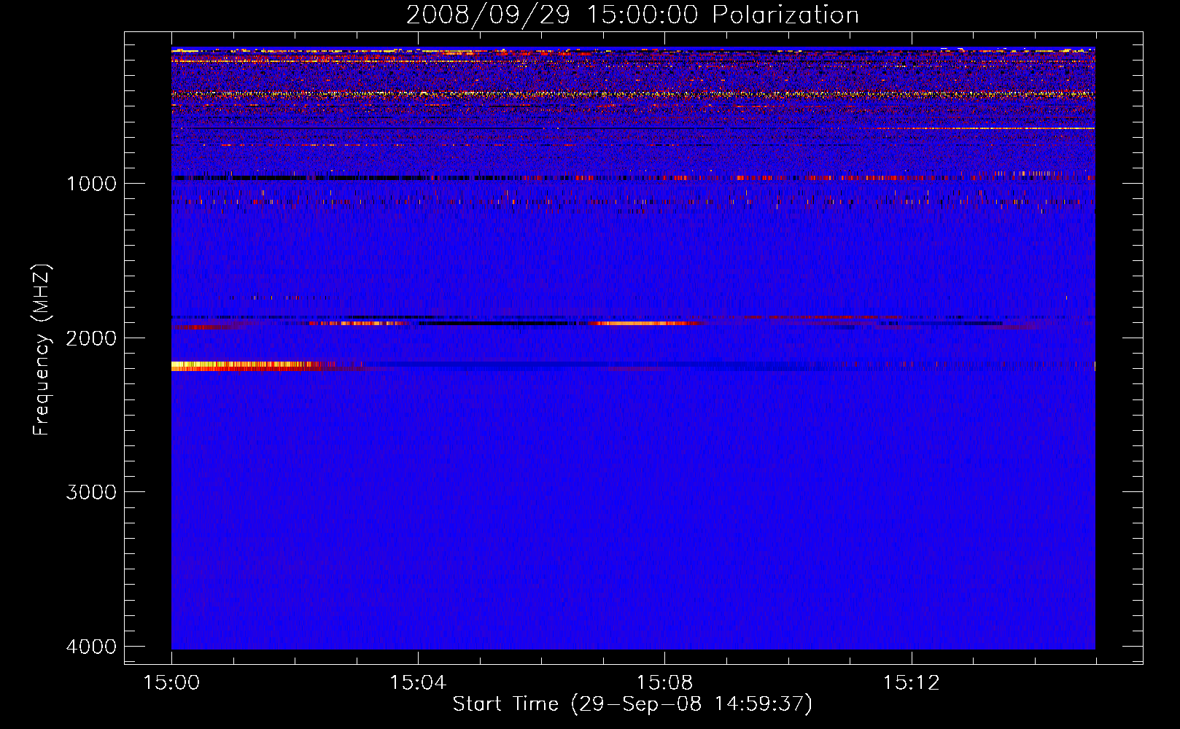Click the plot title '2008/09/29 15:00:00 Polarization'

[632, 15]
